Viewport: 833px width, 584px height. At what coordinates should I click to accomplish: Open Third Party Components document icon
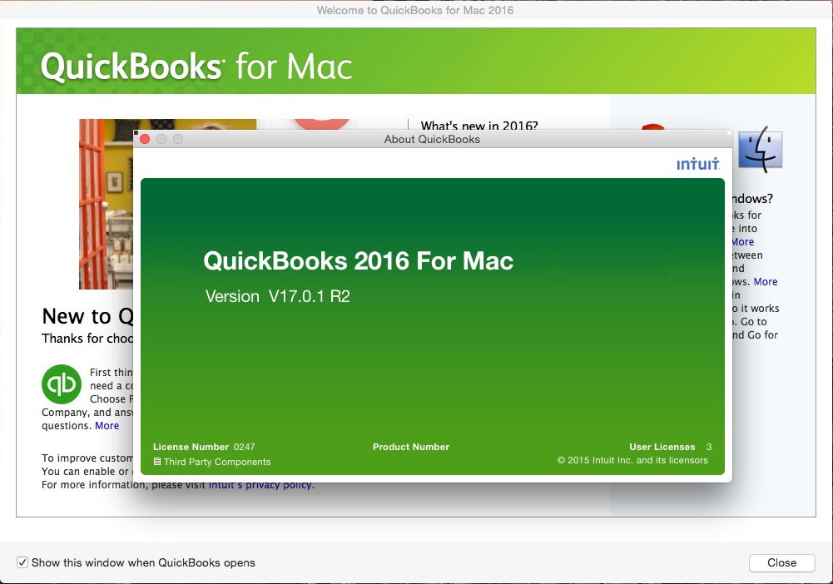[157, 462]
